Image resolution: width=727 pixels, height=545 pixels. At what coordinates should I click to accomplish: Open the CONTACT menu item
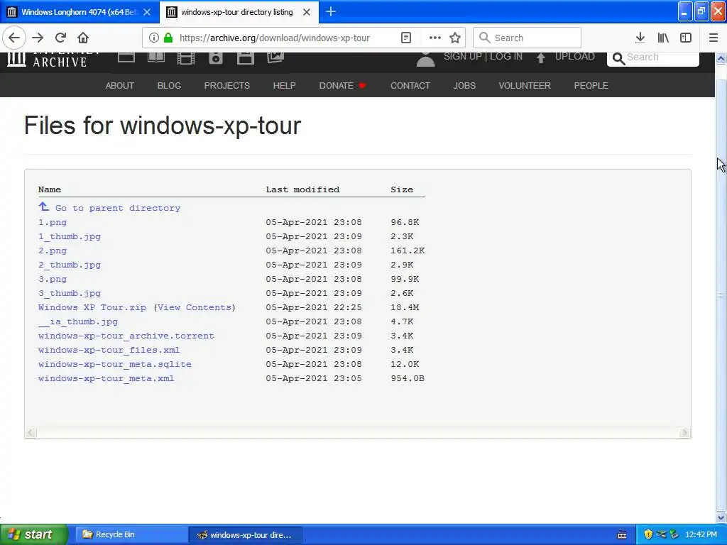click(x=410, y=86)
